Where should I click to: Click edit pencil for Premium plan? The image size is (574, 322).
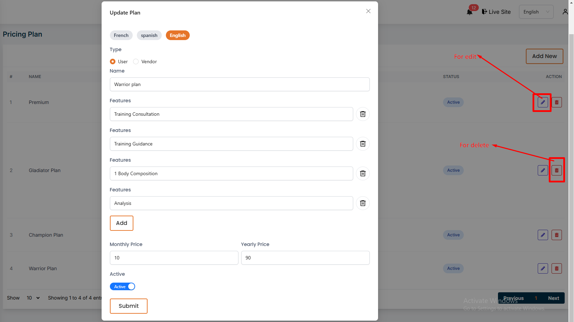click(x=543, y=102)
